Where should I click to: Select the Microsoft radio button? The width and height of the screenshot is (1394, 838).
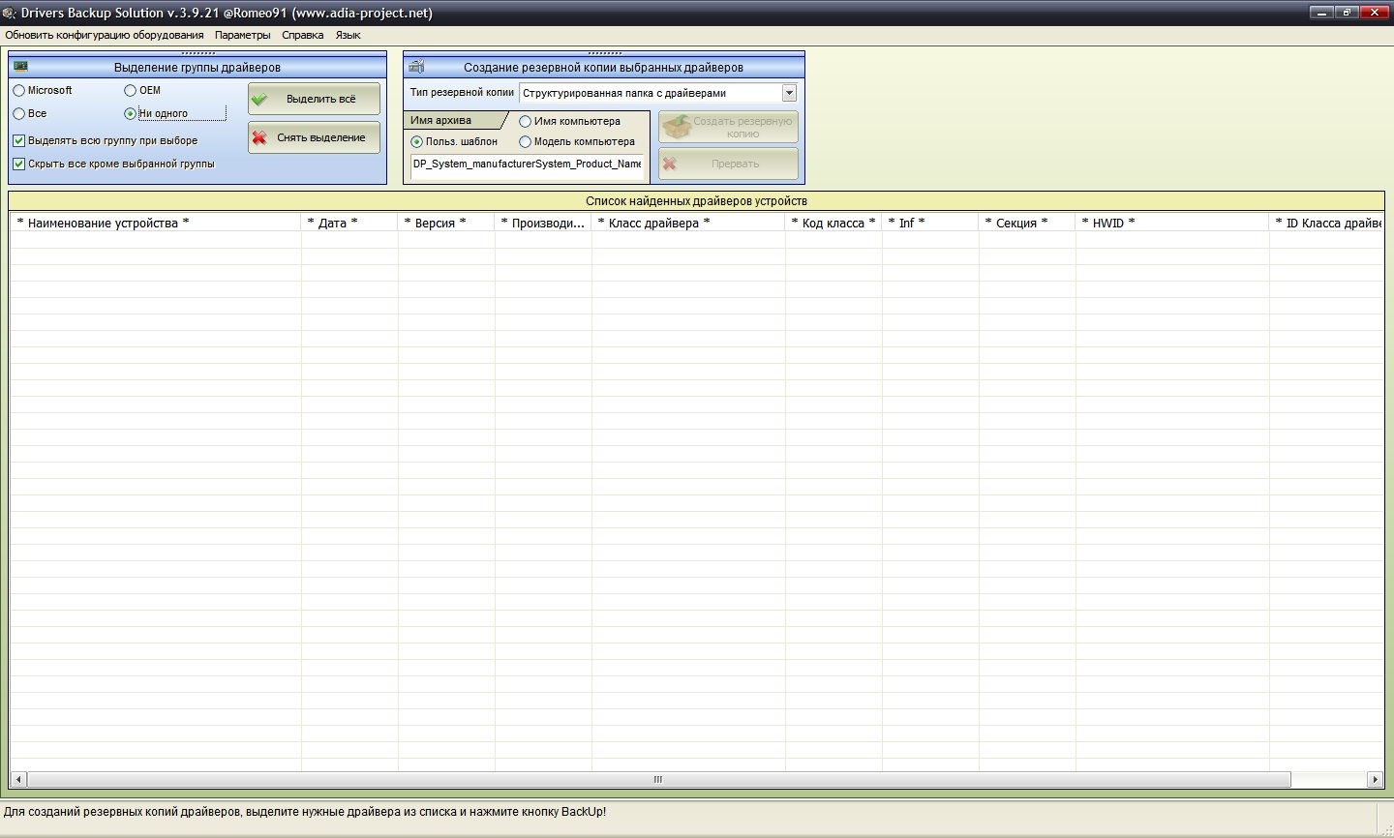19,90
